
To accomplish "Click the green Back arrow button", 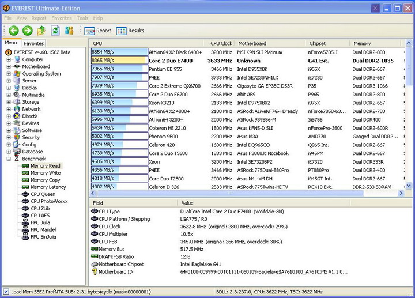I will pos(14,31).
